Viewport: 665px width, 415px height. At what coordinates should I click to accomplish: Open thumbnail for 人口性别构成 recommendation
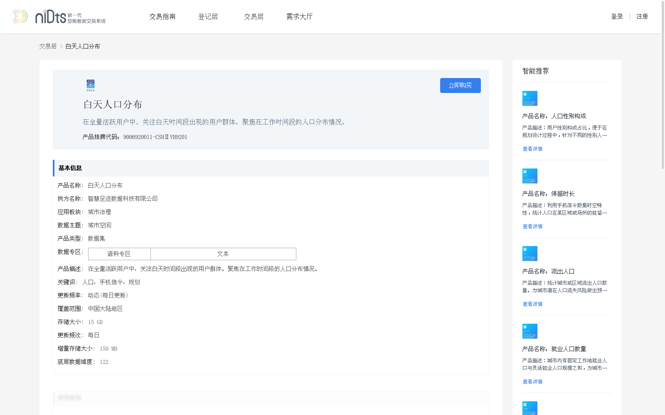pyautogui.click(x=530, y=98)
